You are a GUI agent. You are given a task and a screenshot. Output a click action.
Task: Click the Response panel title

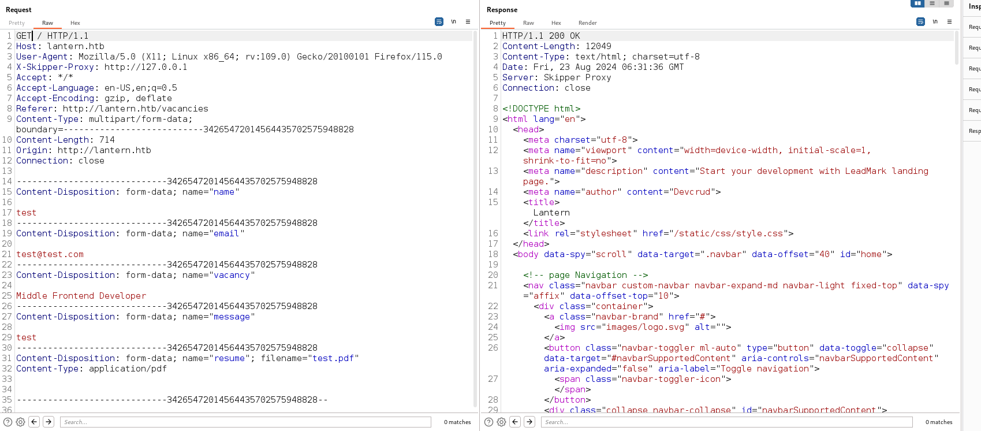pos(502,10)
